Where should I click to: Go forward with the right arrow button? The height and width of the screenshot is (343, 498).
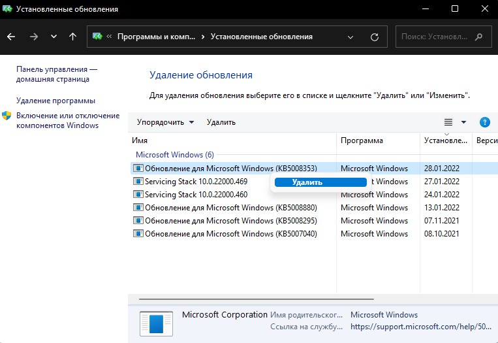click(x=34, y=37)
